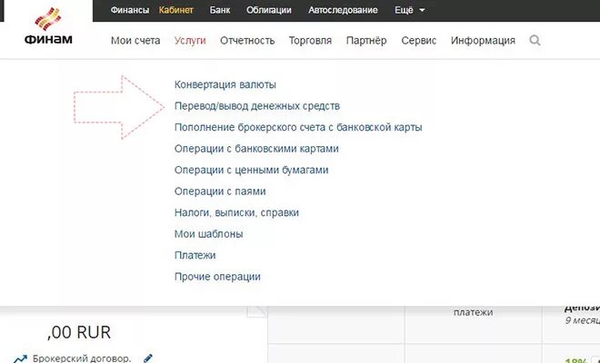The height and width of the screenshot is (363, 600).
Task: Go to the Партнёр tab
Action: (x=366, y=41)
